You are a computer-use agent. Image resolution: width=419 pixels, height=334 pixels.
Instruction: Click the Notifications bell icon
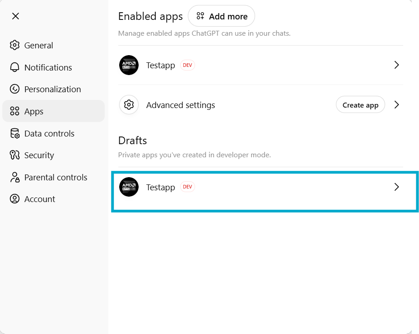[x=15, y=67]
